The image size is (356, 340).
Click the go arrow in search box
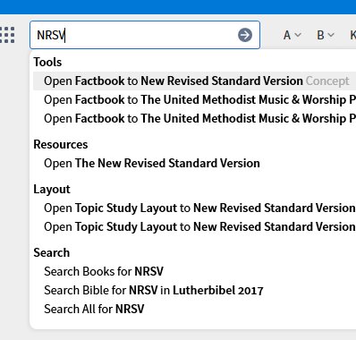[x=245, y=35]
